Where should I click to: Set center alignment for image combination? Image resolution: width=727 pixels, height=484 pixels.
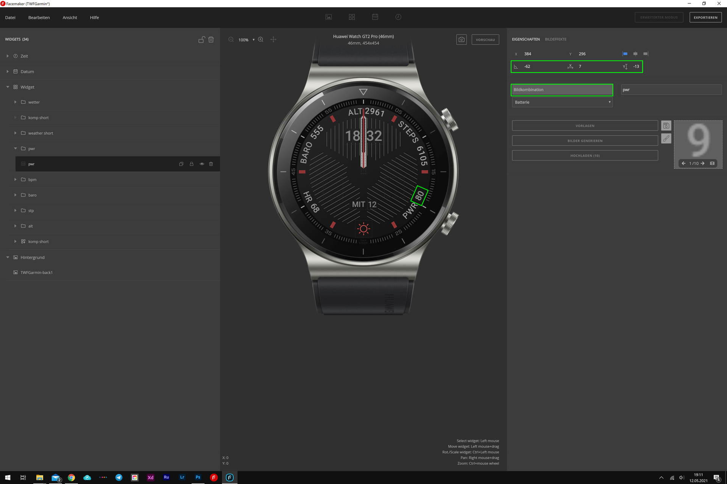click(635, 54)
